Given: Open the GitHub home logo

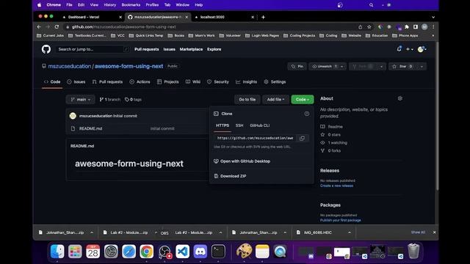Looking at the screenshot, I should (46, 49).
